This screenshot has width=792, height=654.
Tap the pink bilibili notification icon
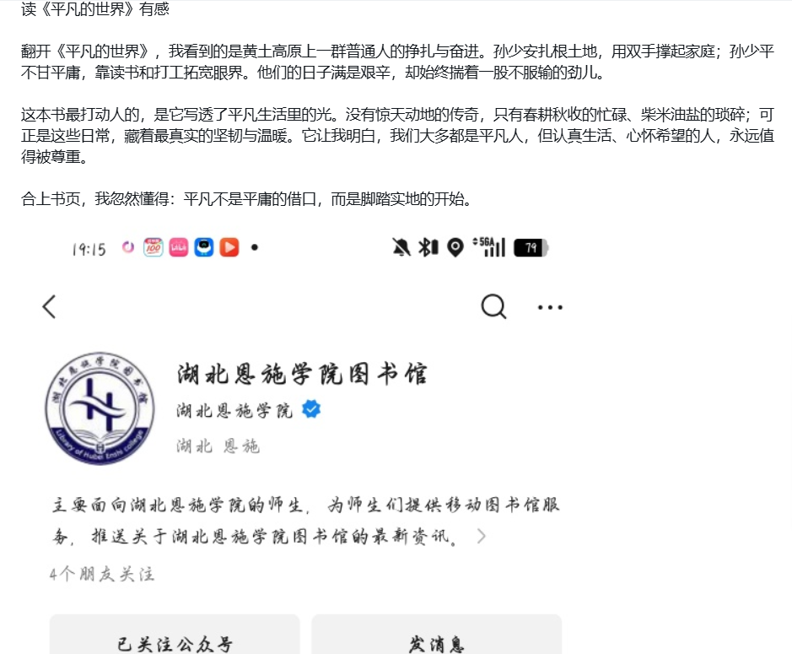pyautogui.click(x=178, y=247)
